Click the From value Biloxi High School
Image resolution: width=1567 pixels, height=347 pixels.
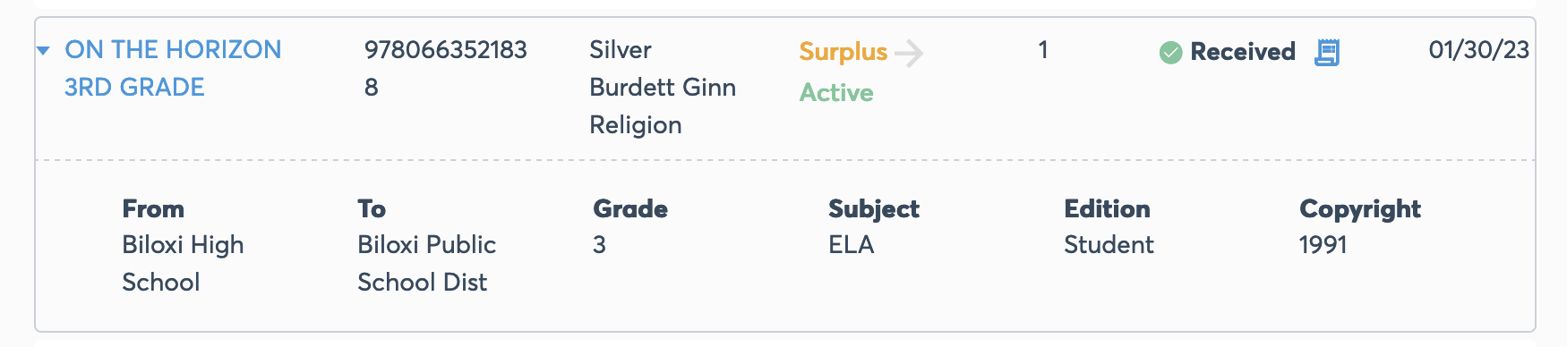coord(183,263)
